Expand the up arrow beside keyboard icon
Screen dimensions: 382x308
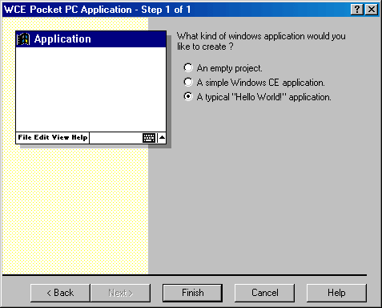(162, 138)
